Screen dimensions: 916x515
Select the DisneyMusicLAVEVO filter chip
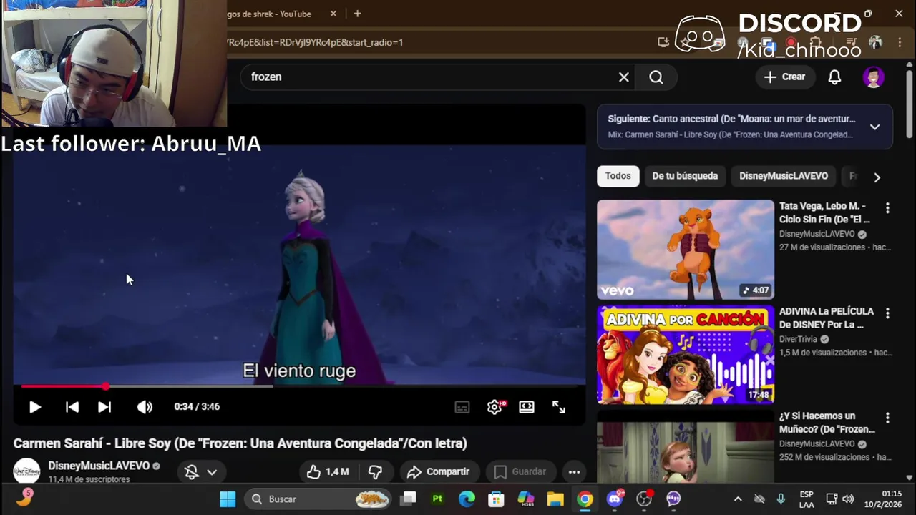coord(784,176)
